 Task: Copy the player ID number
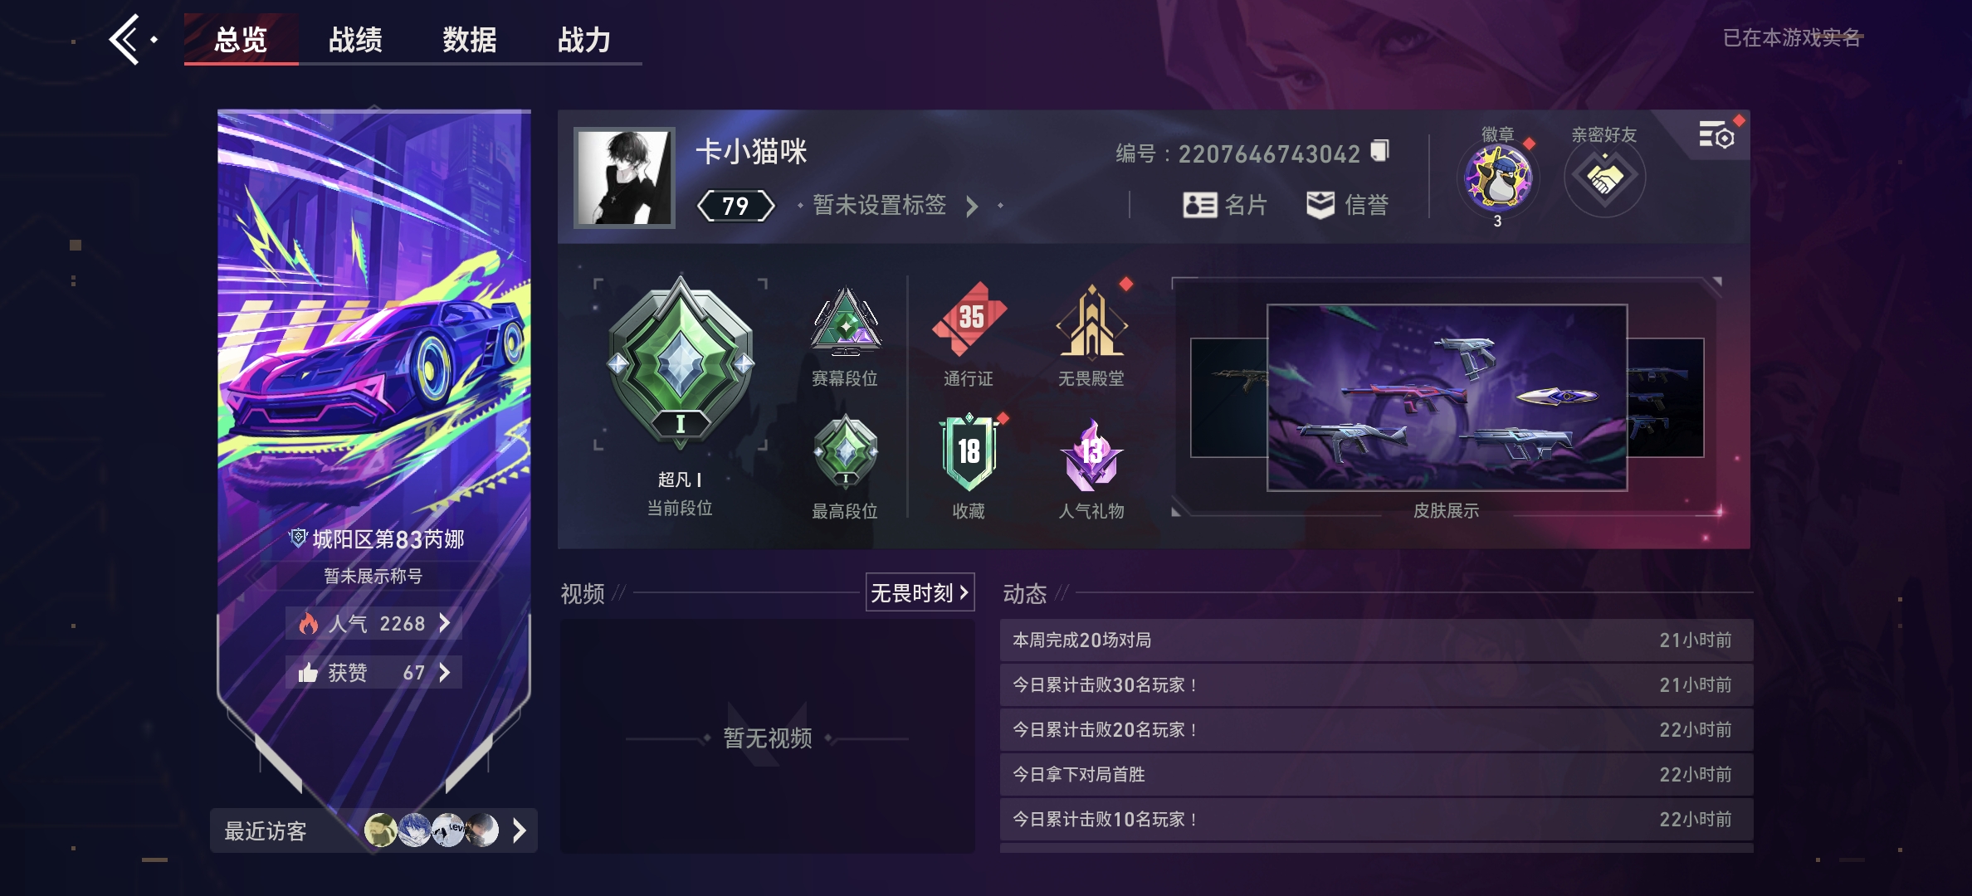[1379, 151]
